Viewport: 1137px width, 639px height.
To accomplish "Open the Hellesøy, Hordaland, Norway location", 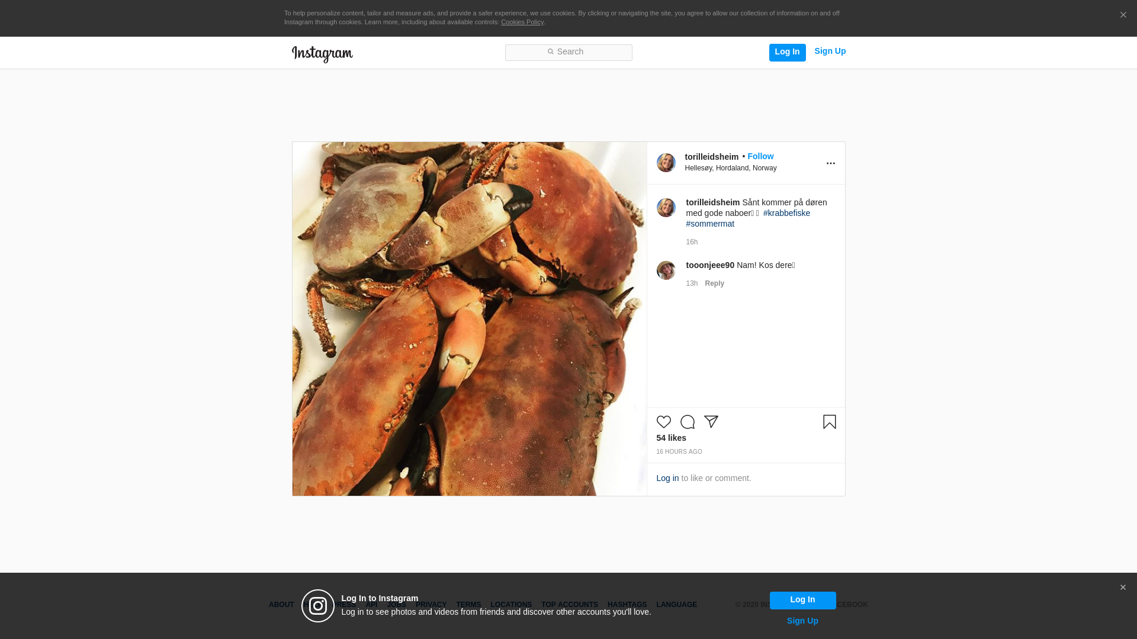I will 730,168.
